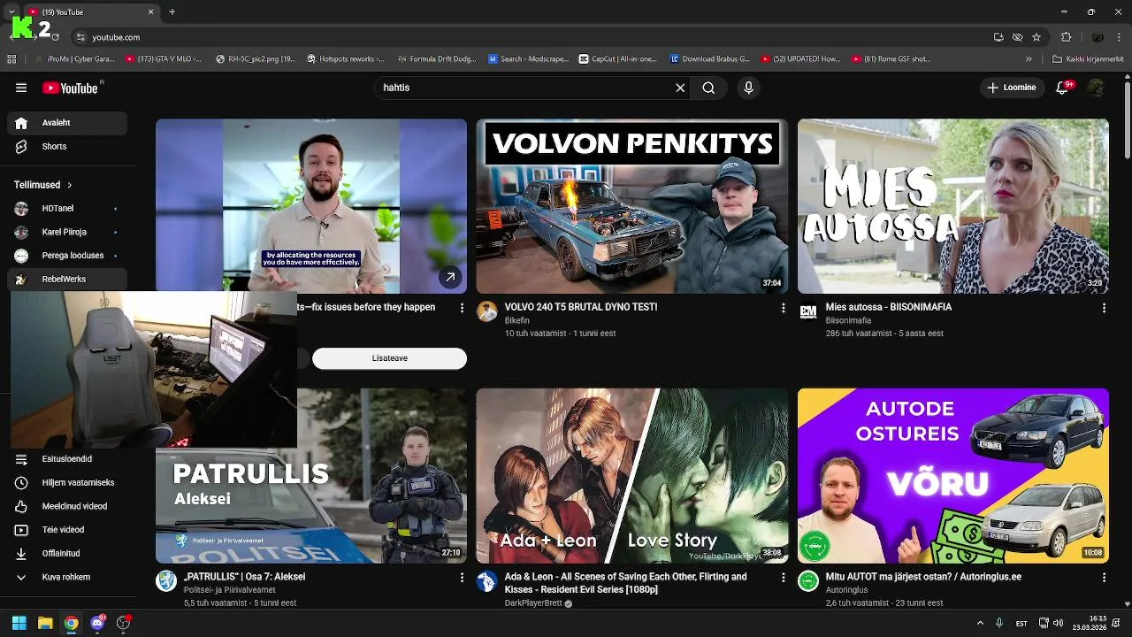Open Avaleht home in sidebar
1132x637 pixels.
(67, 123)
